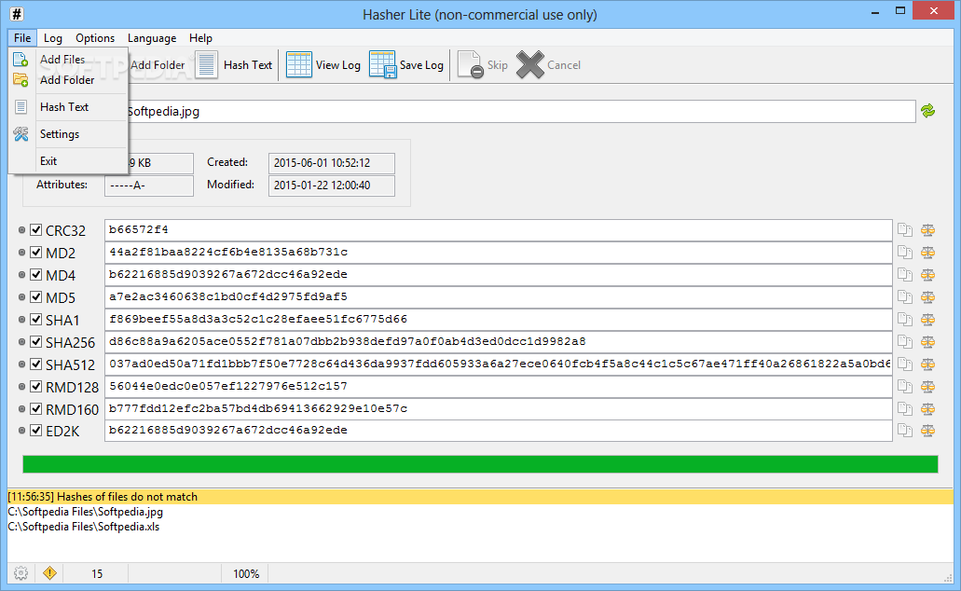Choose Add Files from the File menu
Image resolution: width=961 pixels, height=591 pixels.
(62, 60)
